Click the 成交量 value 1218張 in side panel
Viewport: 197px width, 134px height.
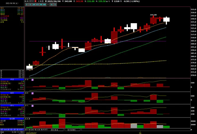(x=20, y=121)
